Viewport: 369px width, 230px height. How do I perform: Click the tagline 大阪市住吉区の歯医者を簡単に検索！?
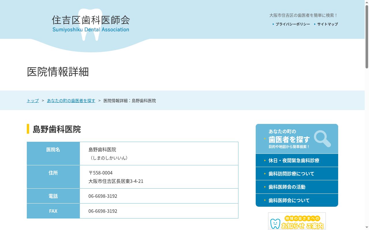(x=304, y=15)
